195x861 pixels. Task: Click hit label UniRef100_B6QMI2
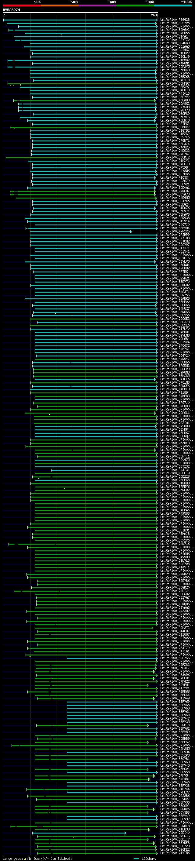click(175, 157)
